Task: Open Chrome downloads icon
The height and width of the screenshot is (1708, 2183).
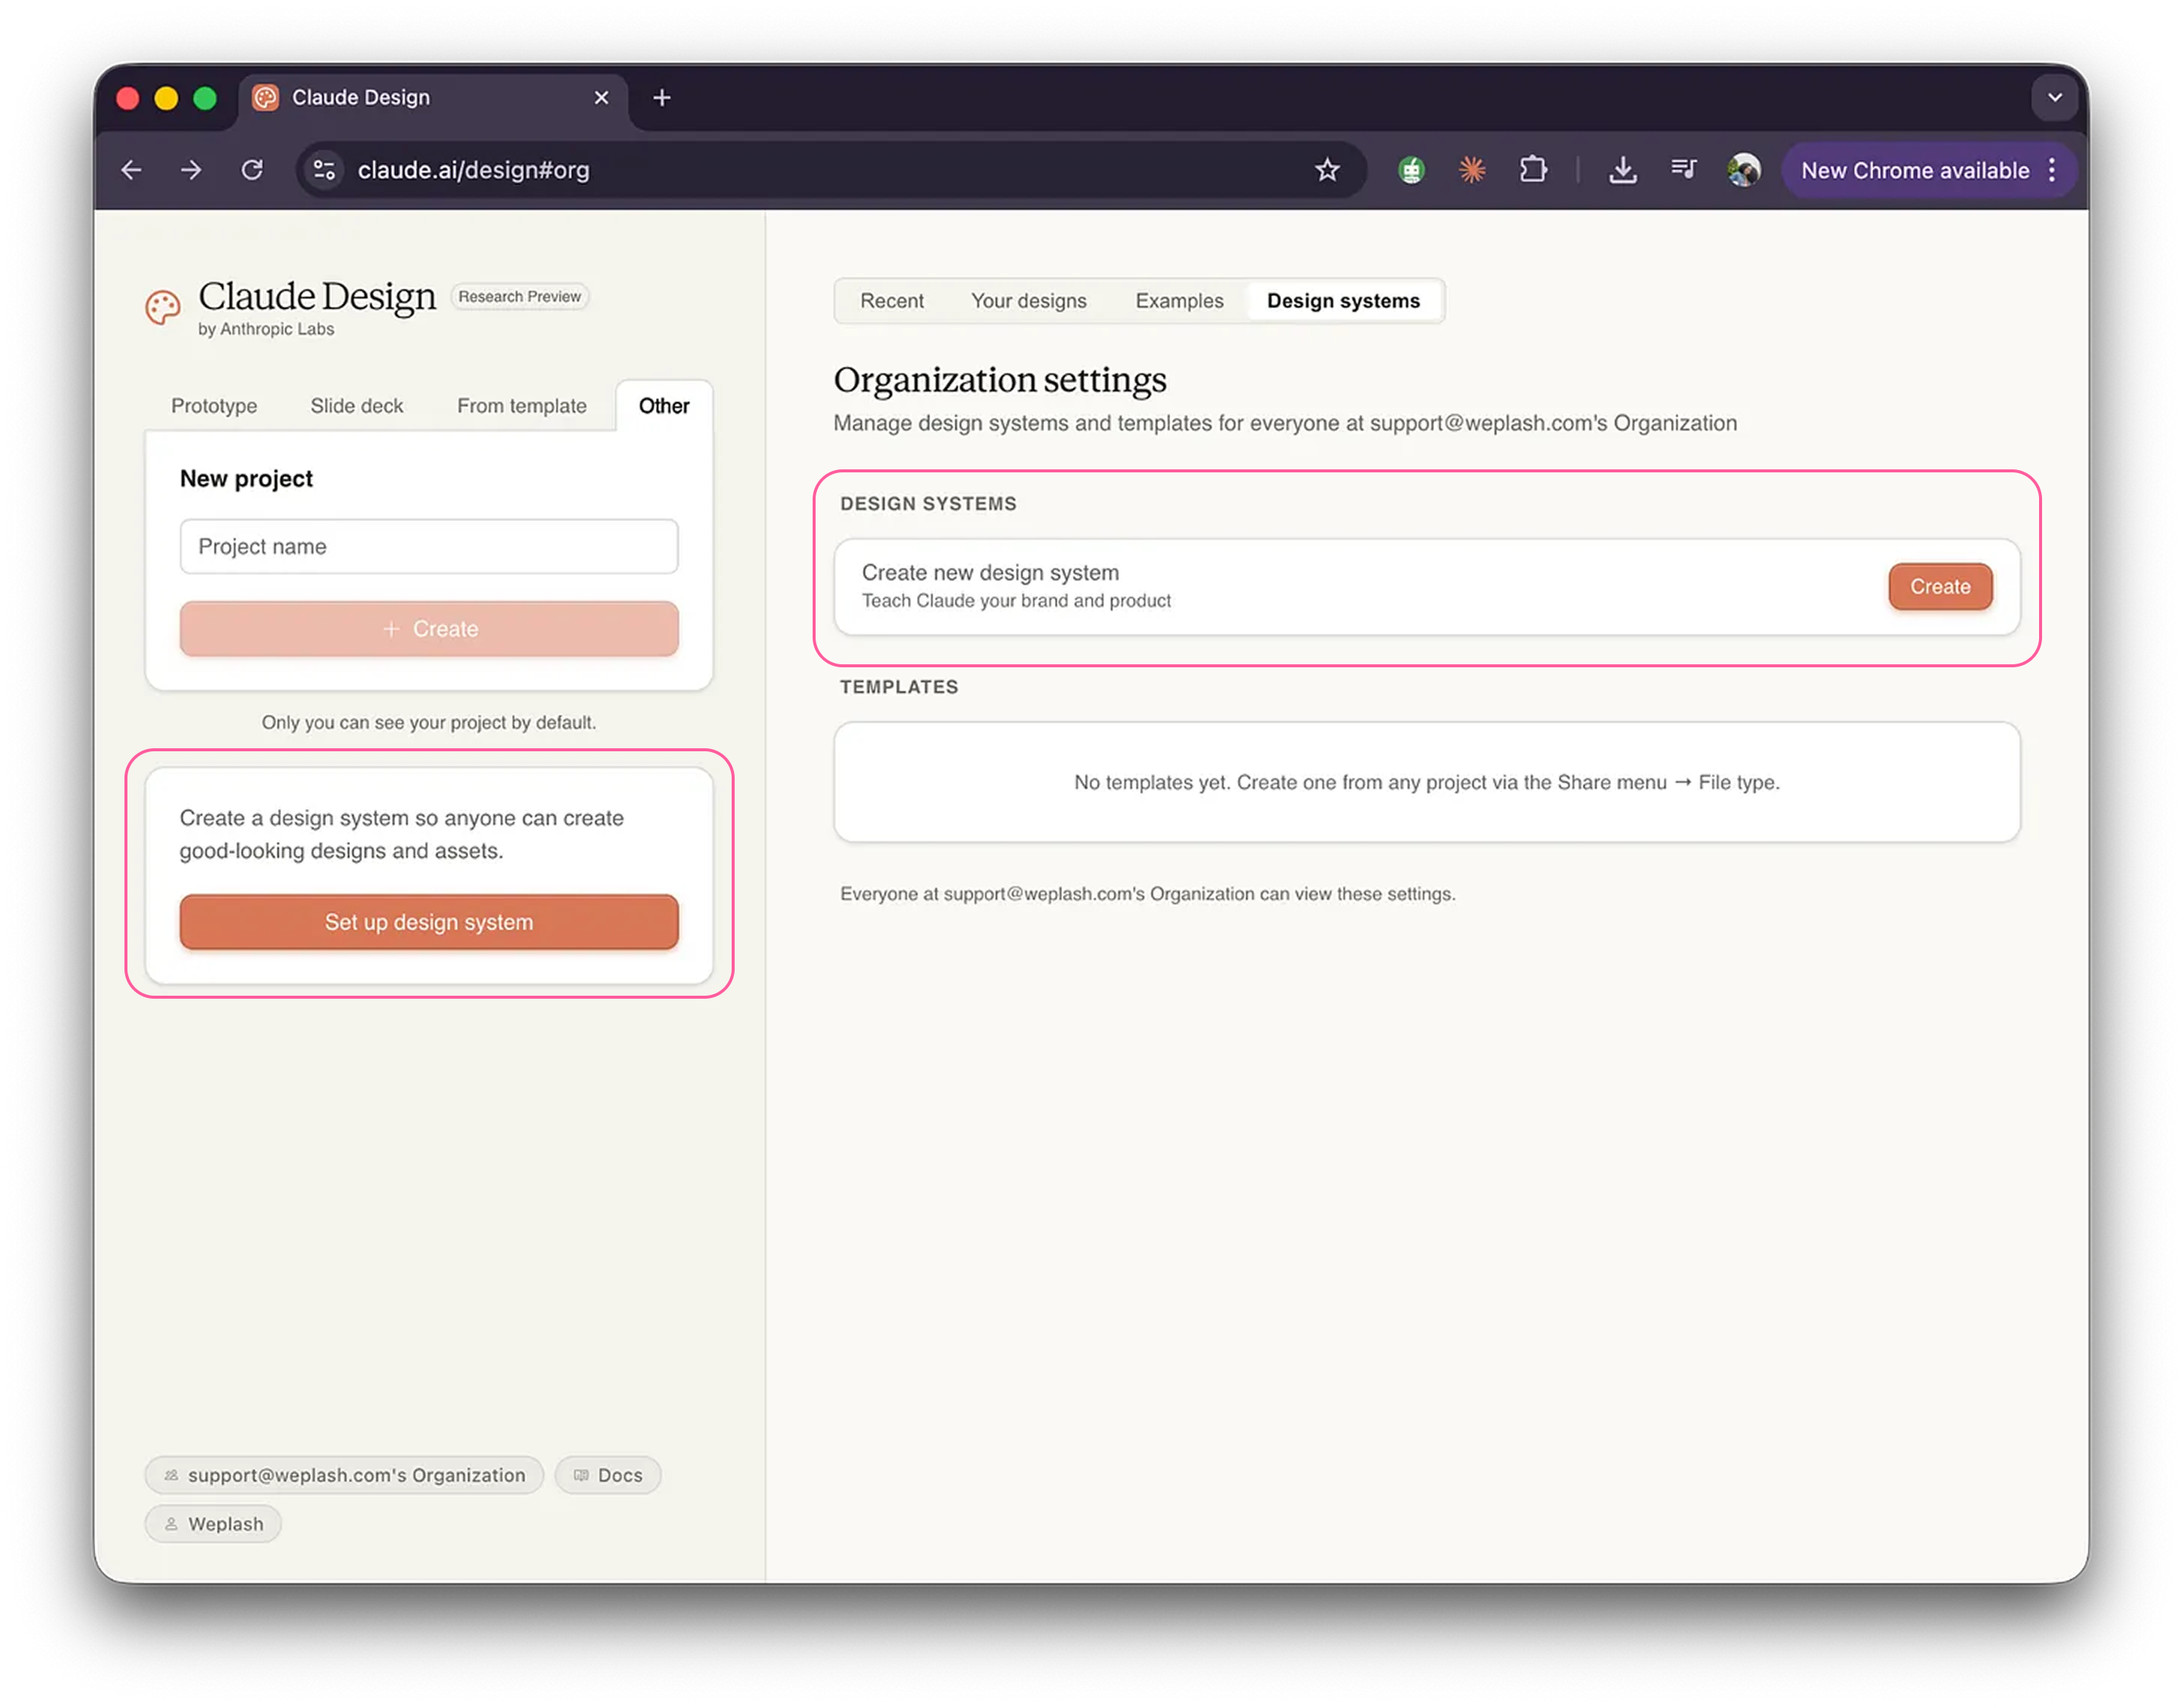Action: click(1622, 170)
